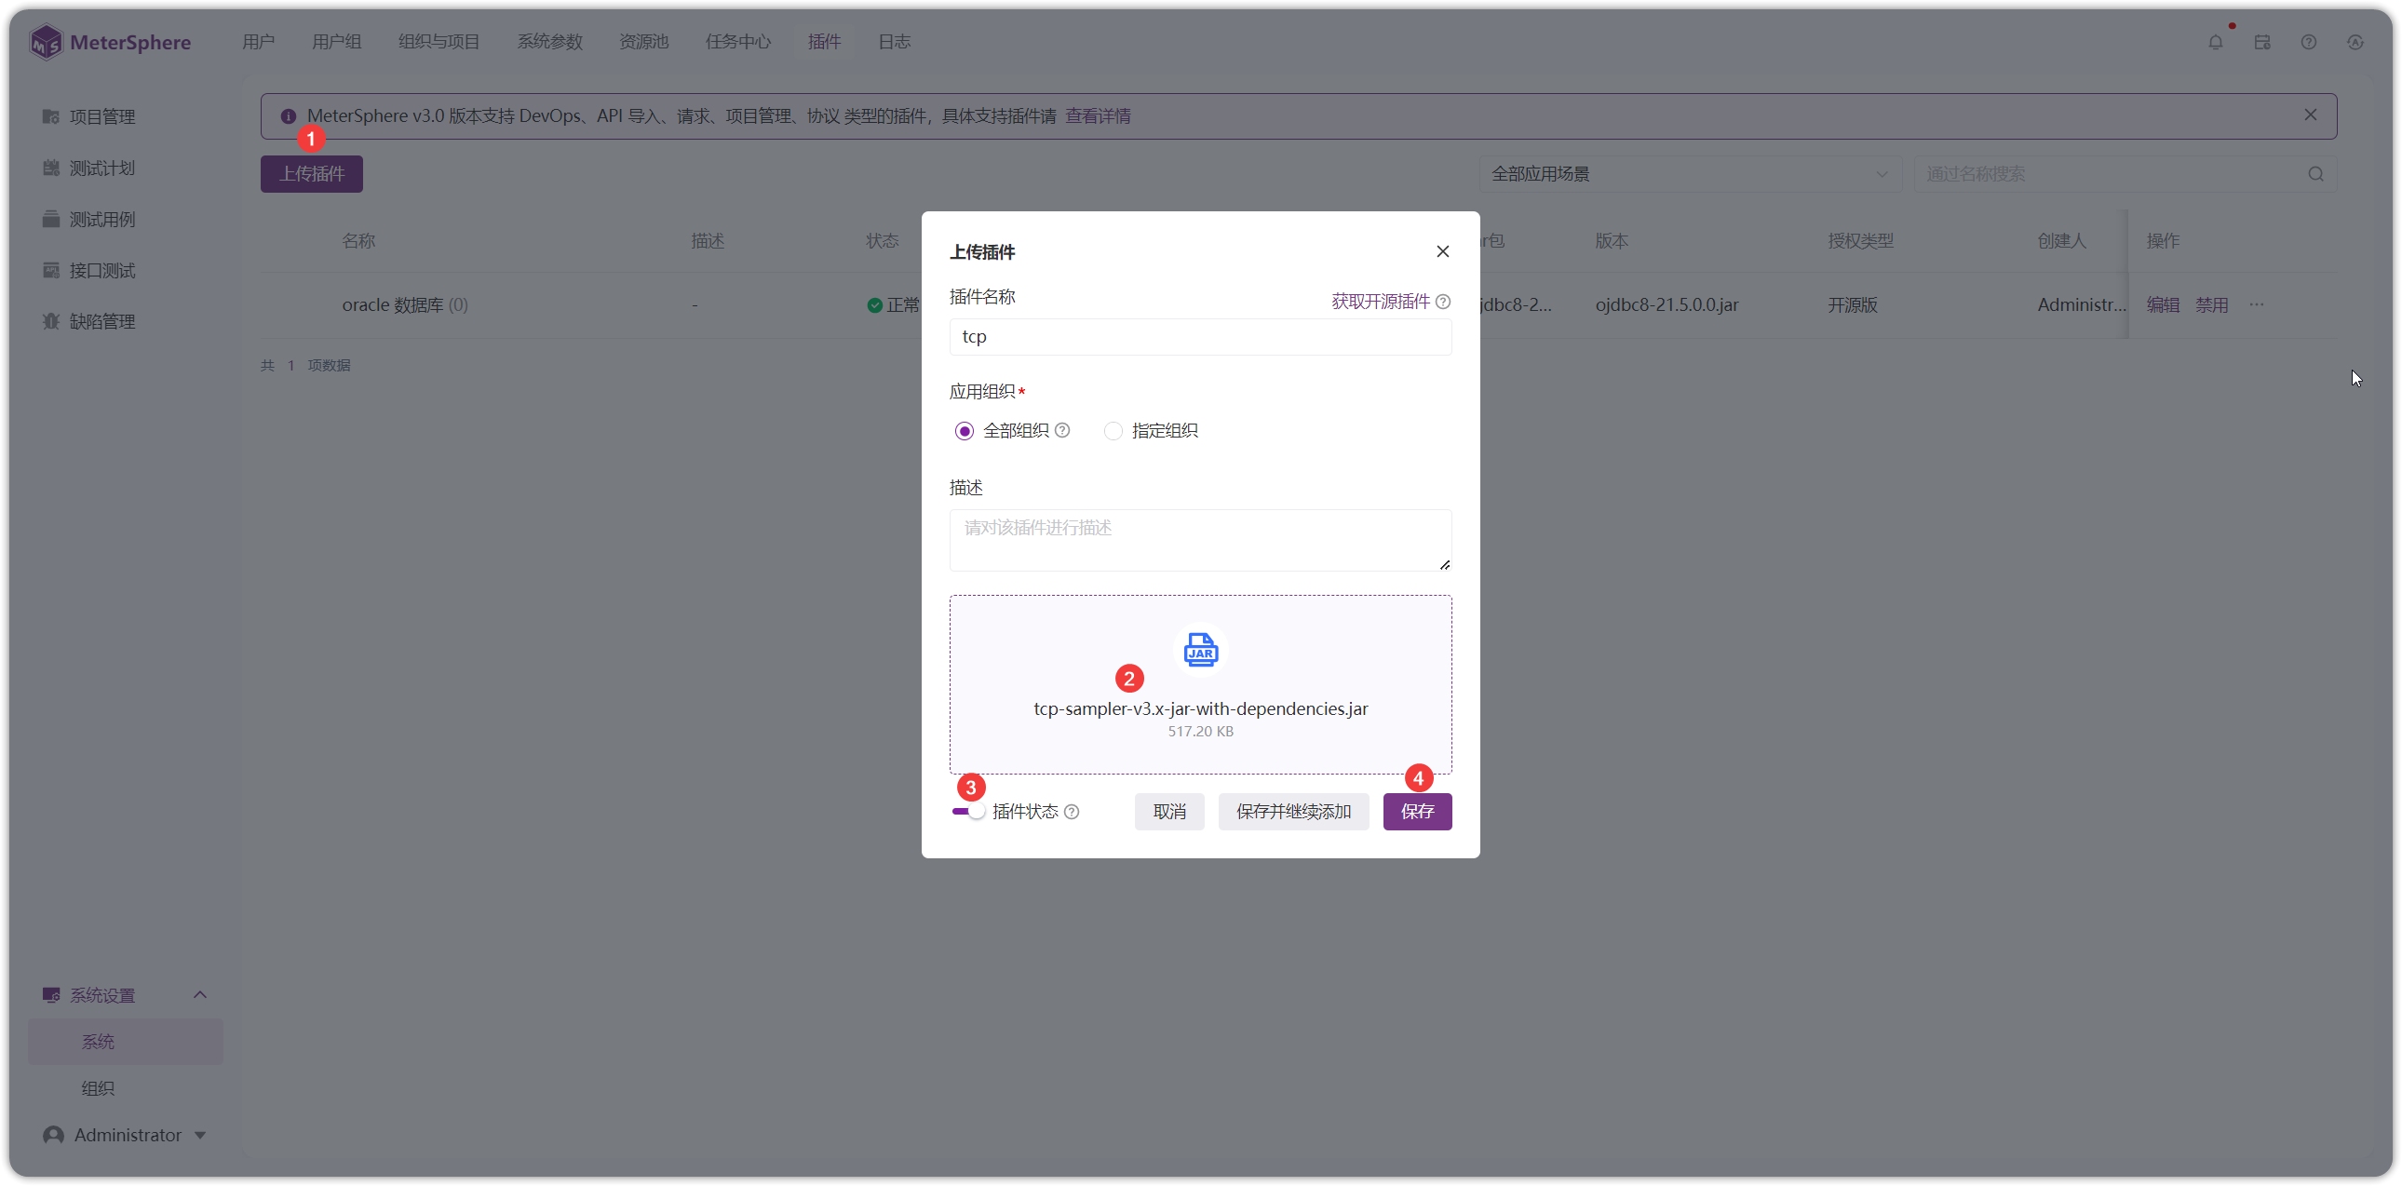Switch to the 用户 tab
The width and height of the screenshot is (2402, 1186).
pos(257,42)
